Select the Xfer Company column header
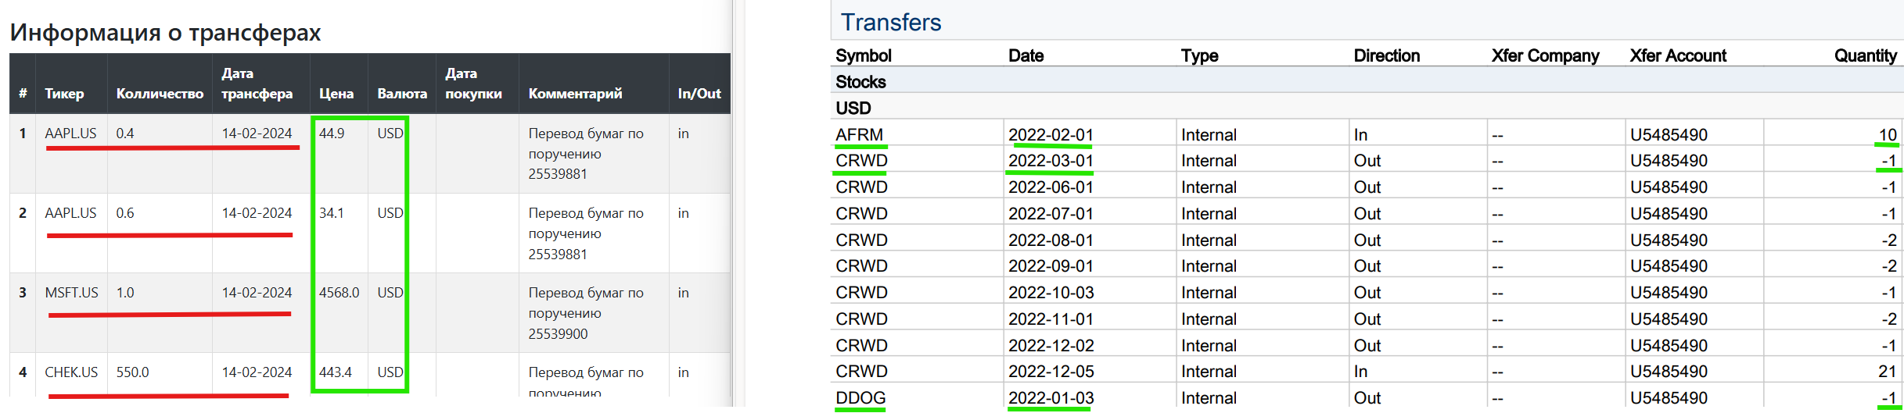Viewport: 1904px width, 413px height. 1545,55
